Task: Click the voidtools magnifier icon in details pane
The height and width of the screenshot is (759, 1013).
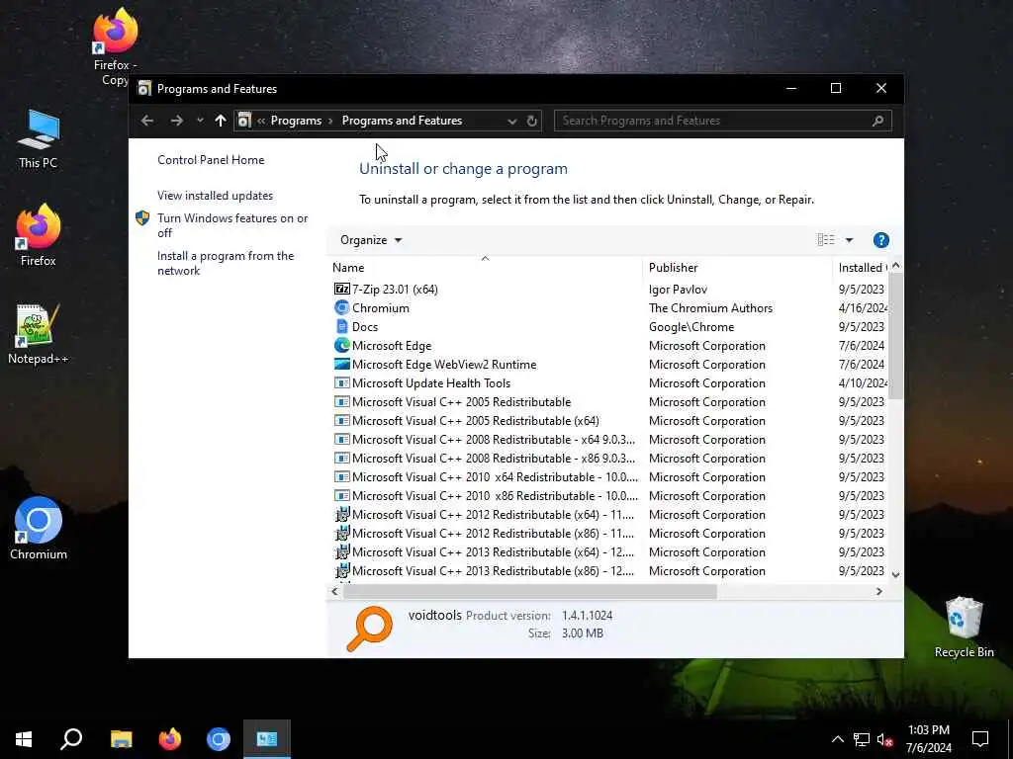Action: coord(370,629)
